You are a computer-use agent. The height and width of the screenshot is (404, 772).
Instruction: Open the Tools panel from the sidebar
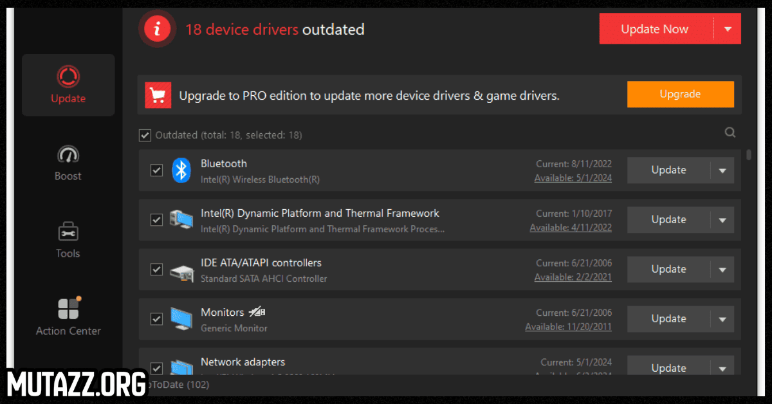pos(68,239)
